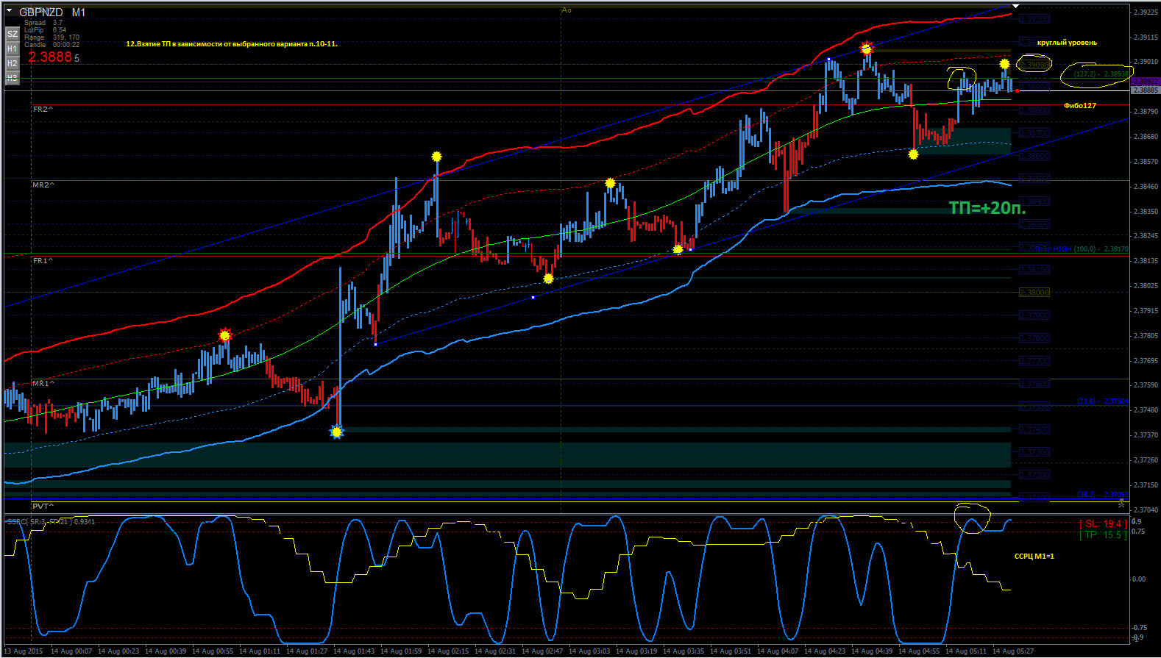Select the FR2^ level label
The width and height of the screenshot is (1161, 658).
(x=43, y=109)
